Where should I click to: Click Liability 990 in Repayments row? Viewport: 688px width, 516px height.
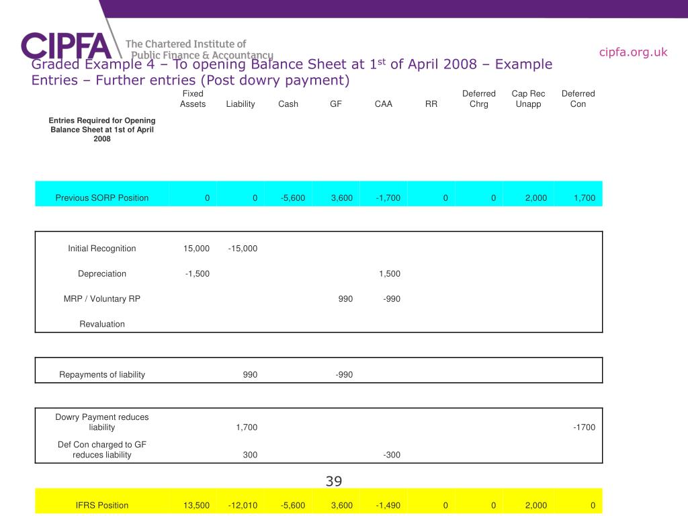[x=250, y=375]
